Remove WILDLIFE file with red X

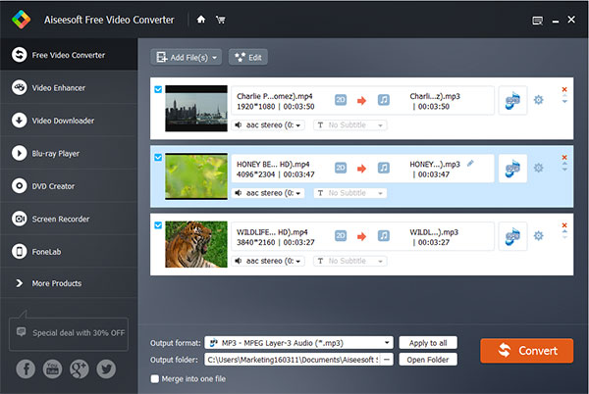point(564,225)
